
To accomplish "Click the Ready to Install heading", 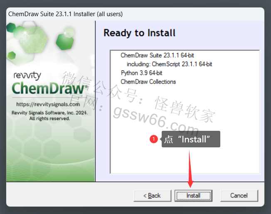I will (140, 33).
